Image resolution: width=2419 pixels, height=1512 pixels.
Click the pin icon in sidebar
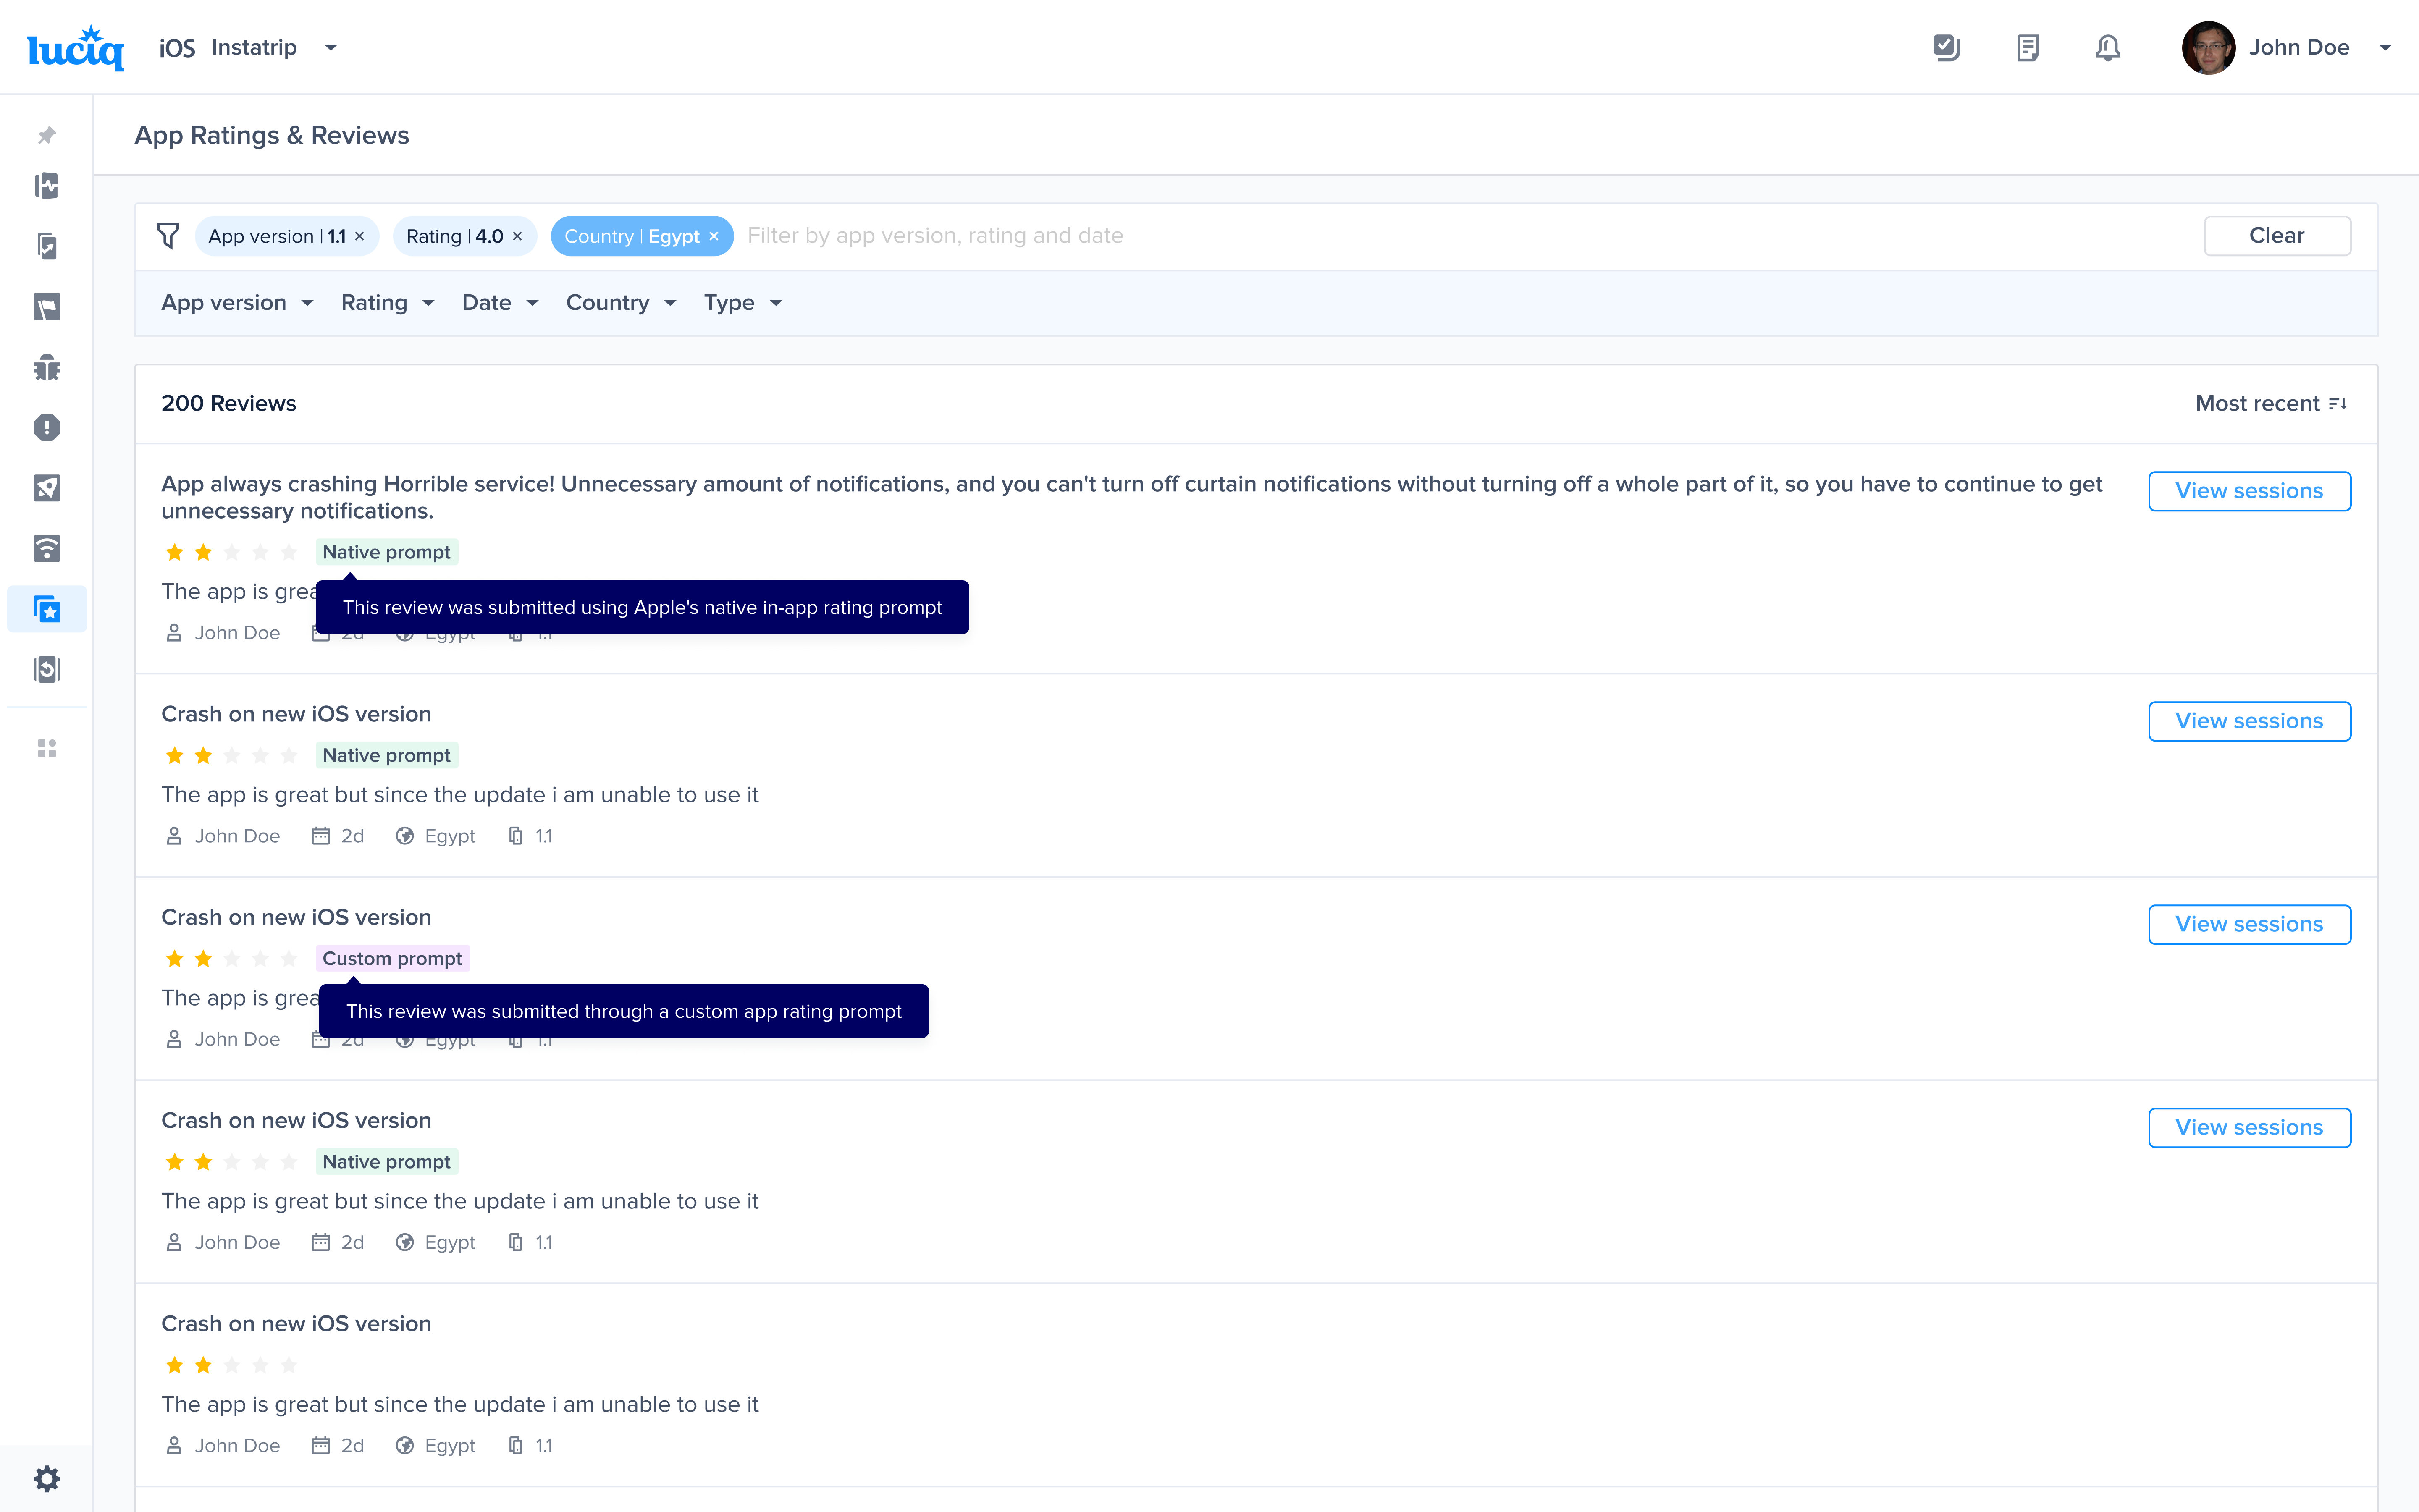(47, 135)
